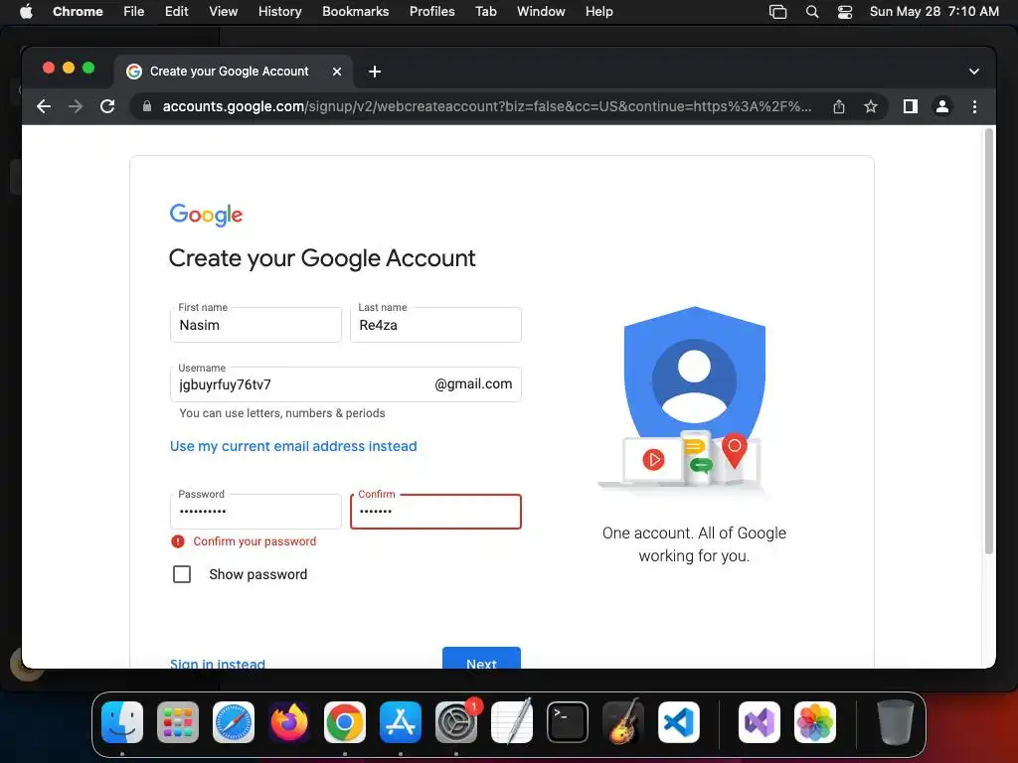Open the Apple menu
The image size is (1018, 763).
tap(26, 12)
